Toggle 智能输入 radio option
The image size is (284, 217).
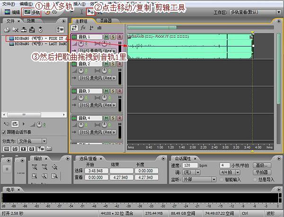222,180
